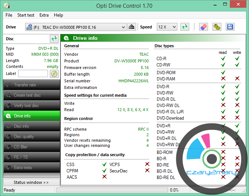This screenshot has height=196, width=249.
Task: Click the save floppy disk icon
Action: pos(230,27)
